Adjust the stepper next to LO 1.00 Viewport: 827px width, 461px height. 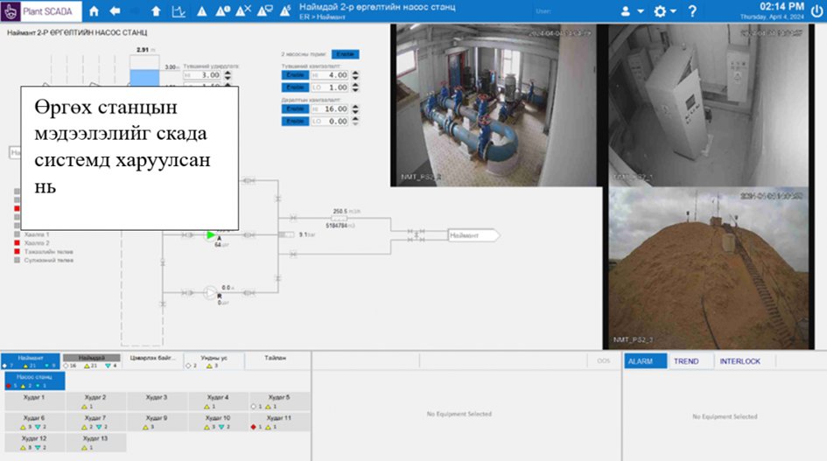[x=355, y=87]
